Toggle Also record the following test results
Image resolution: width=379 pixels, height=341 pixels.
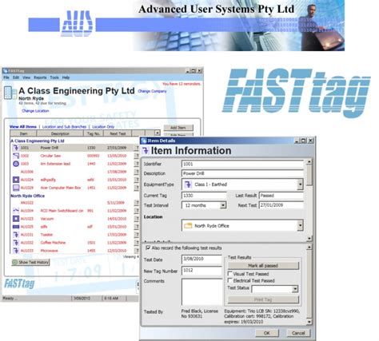tap(148, 248)
